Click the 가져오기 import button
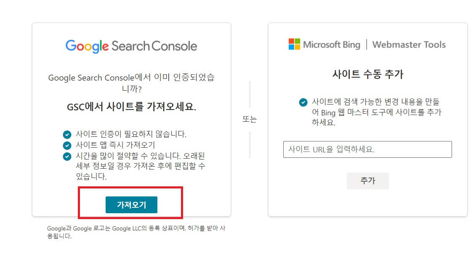The height and width of the screenshot is (264, 476). (131, 205)
